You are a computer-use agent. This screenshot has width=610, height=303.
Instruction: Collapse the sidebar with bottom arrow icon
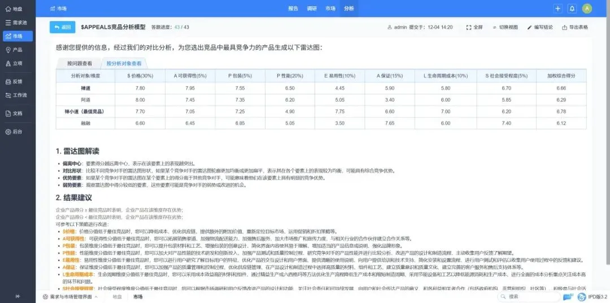coord(18,296)
